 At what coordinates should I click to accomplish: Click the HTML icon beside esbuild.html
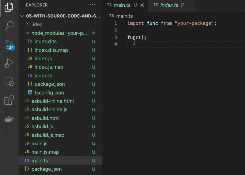pos(27,118)
